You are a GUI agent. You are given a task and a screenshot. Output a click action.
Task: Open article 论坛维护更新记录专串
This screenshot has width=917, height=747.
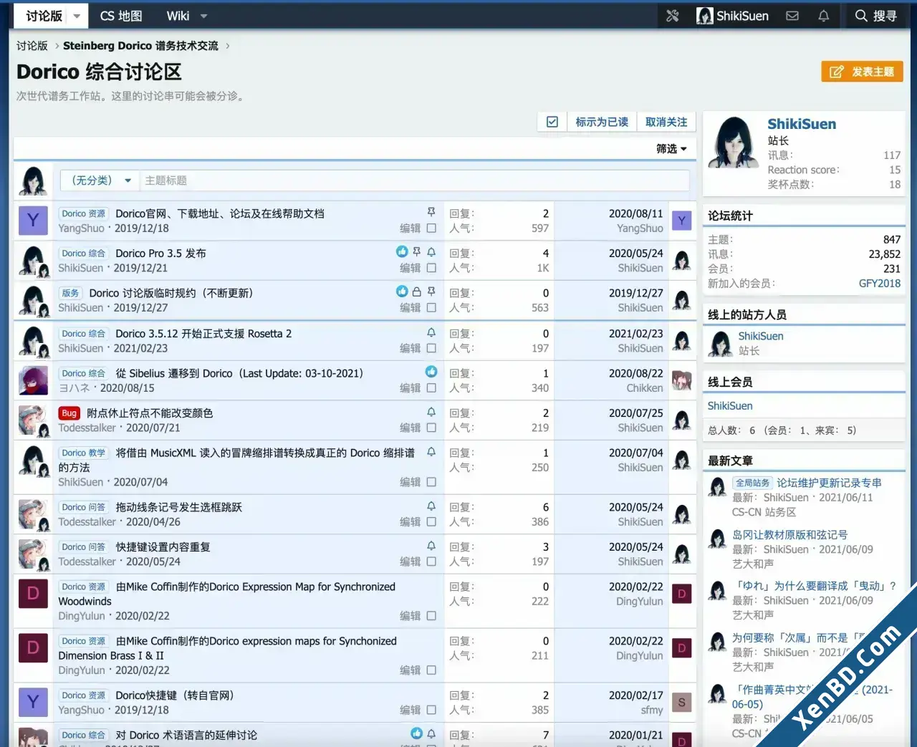point(830,483)
